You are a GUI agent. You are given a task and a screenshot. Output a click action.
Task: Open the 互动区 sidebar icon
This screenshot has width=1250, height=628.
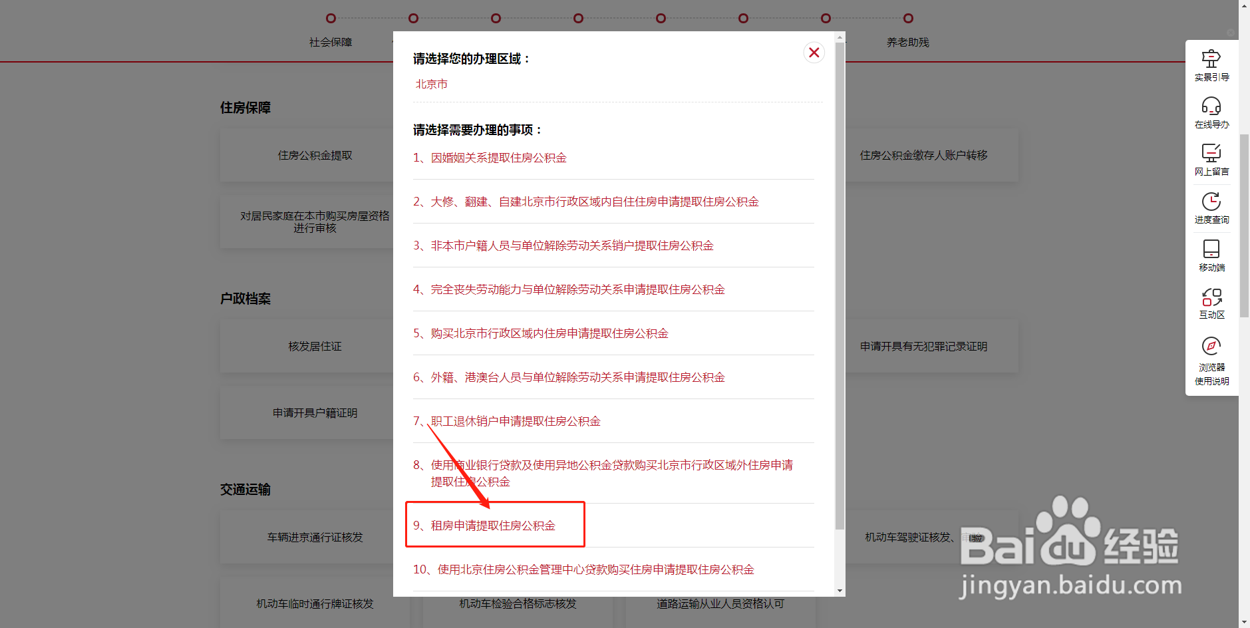(1211, 303)
